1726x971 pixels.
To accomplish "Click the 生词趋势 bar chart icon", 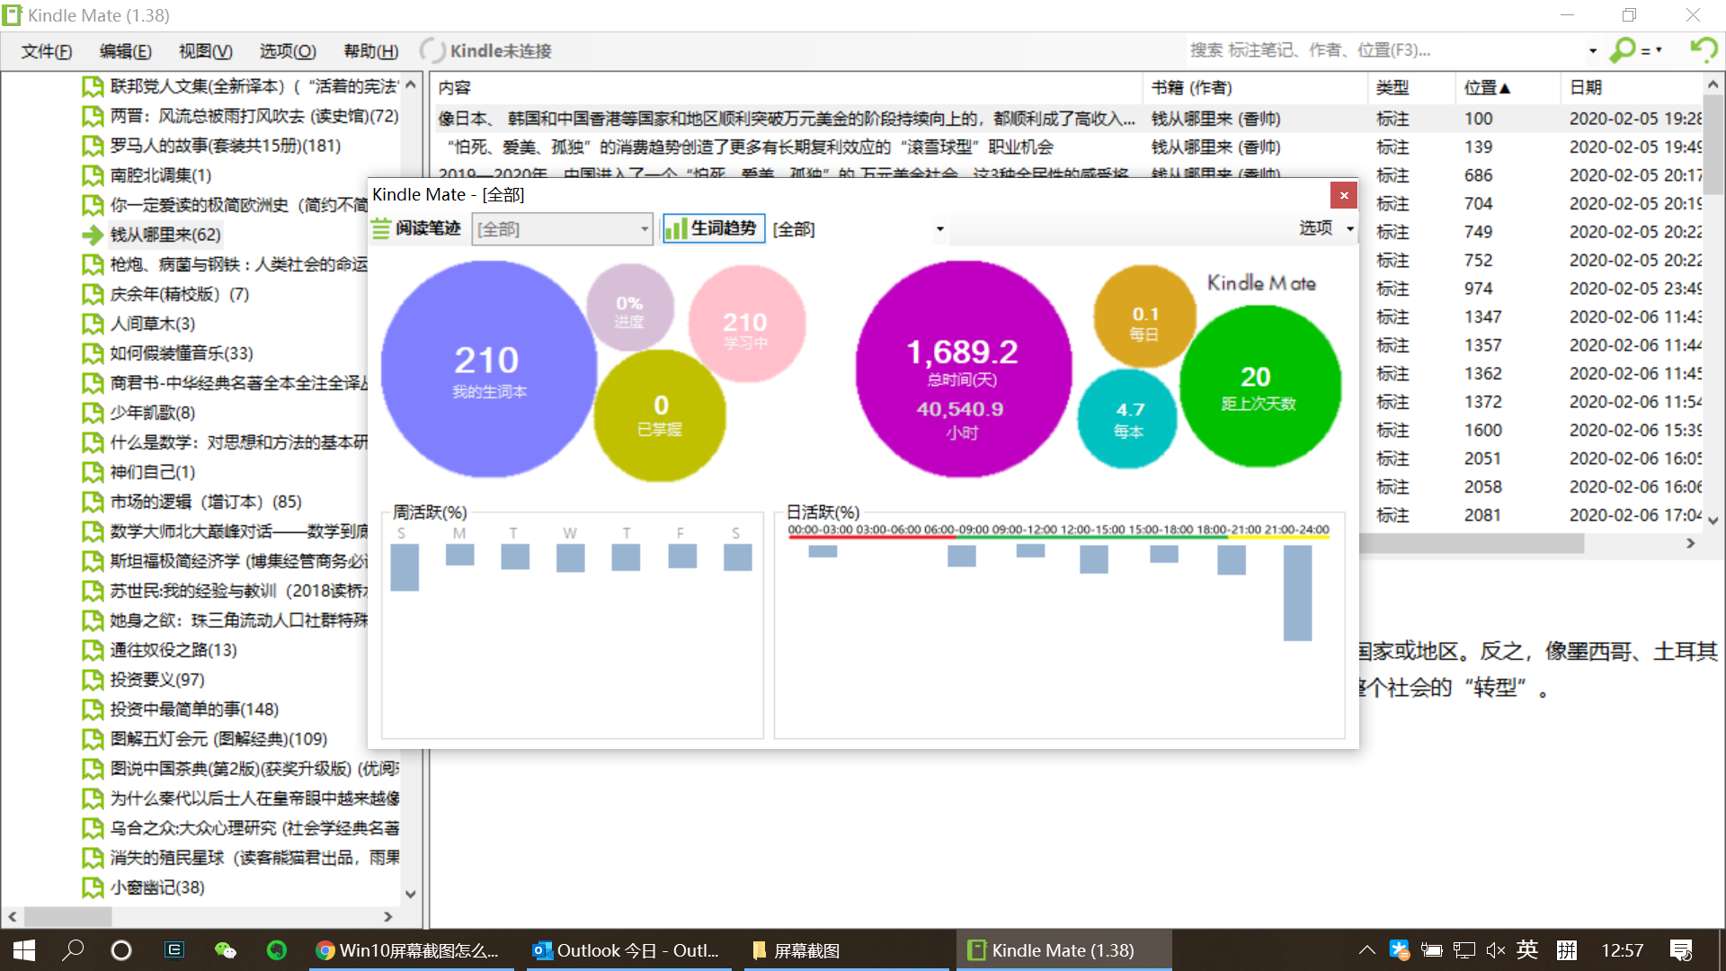I will point(676,229).
